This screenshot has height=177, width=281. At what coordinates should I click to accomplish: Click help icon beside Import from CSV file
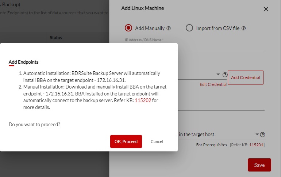(x=243, y=29)
